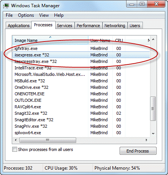Sort by CPU column header
168x175 pixels.
coord(119,40)
